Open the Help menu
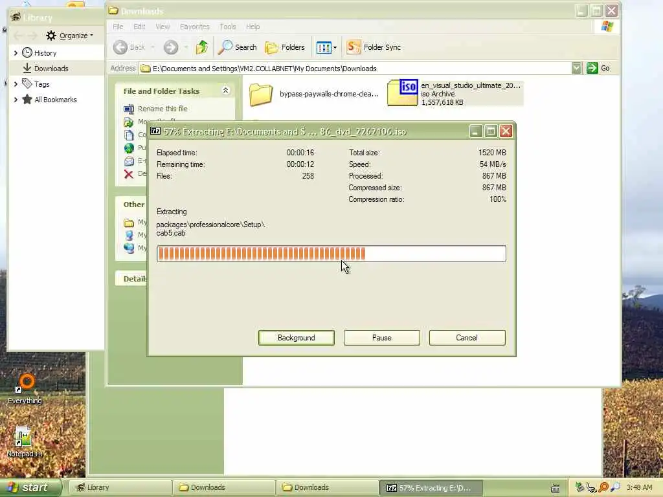This screenshot has height=497, width=663. [253, 27]
